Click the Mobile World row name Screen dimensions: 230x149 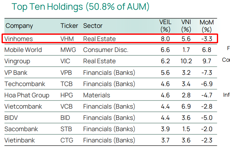(x=23, y=50)
